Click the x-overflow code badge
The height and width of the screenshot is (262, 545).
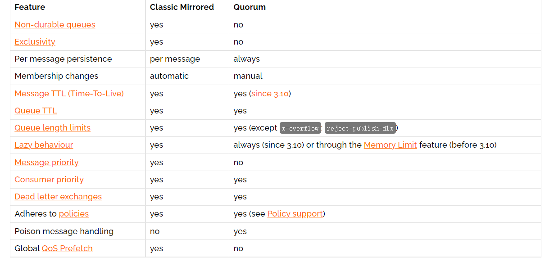click(300, 128)
